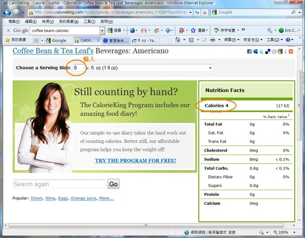This screenshot has width=305, height=238.
Task: Share the page on Digg
Action: pyautogui.click(x=274, y=51)
